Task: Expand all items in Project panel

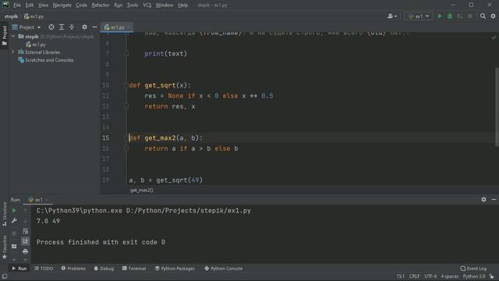Action: coord(62,27)
